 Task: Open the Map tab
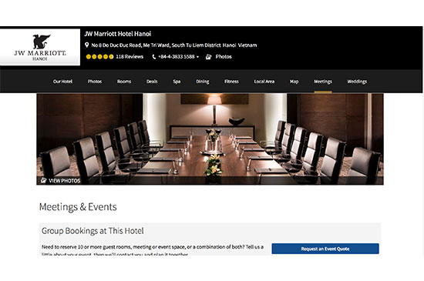pyautogui.click(x=294, y=82)
